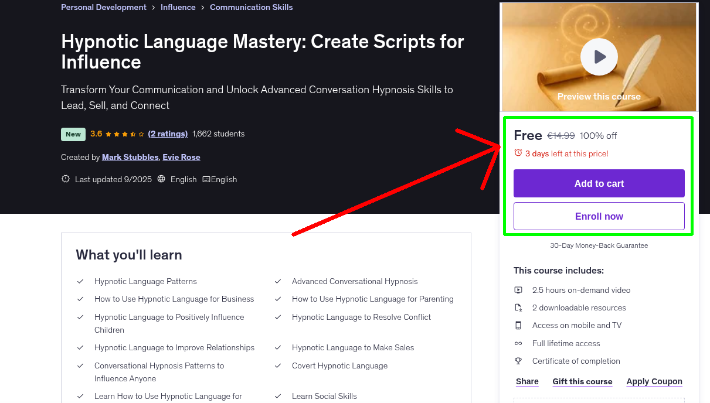Click the downloadable resources icon

[518, 307]
